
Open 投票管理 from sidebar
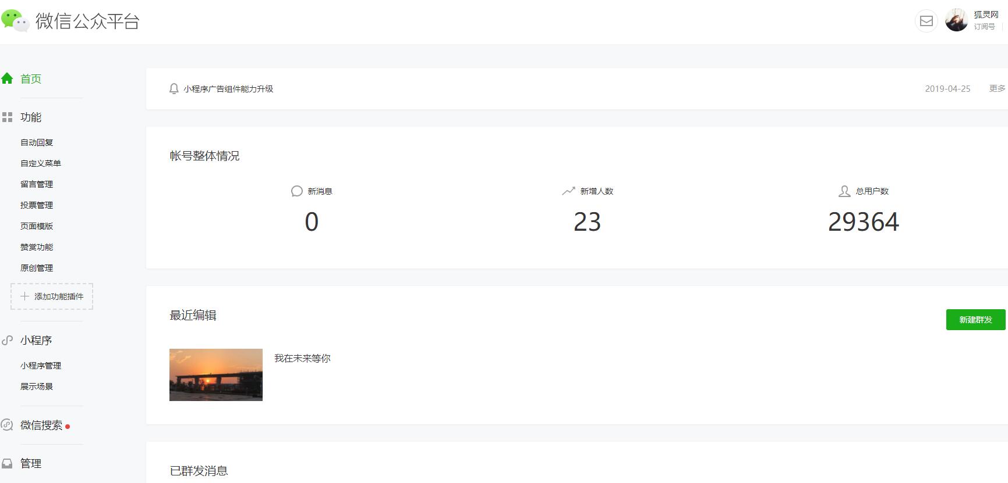click(37, 205)
